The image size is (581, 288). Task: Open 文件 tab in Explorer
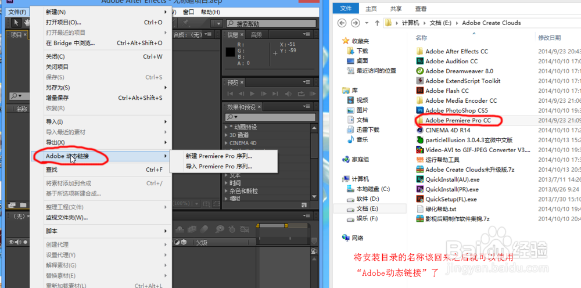pos(345,9)
